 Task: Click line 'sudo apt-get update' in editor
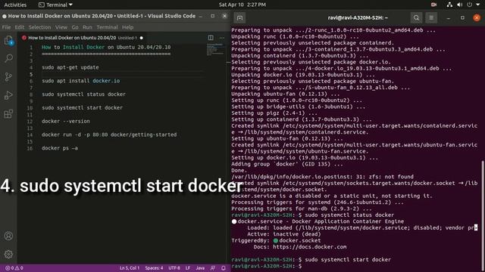point(70,67)
